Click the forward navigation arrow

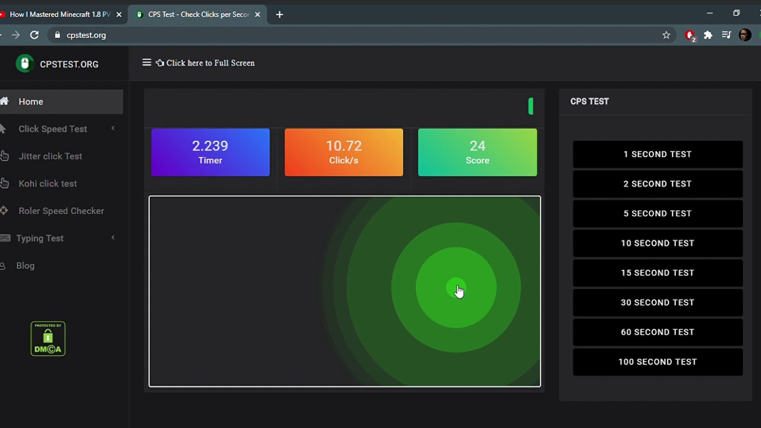coord(15,35)
